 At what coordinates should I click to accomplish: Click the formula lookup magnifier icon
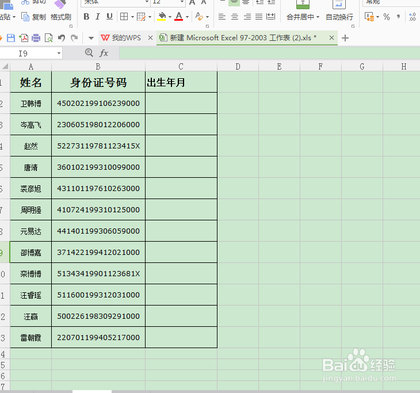pyautogui.click(x=89, y=53)
